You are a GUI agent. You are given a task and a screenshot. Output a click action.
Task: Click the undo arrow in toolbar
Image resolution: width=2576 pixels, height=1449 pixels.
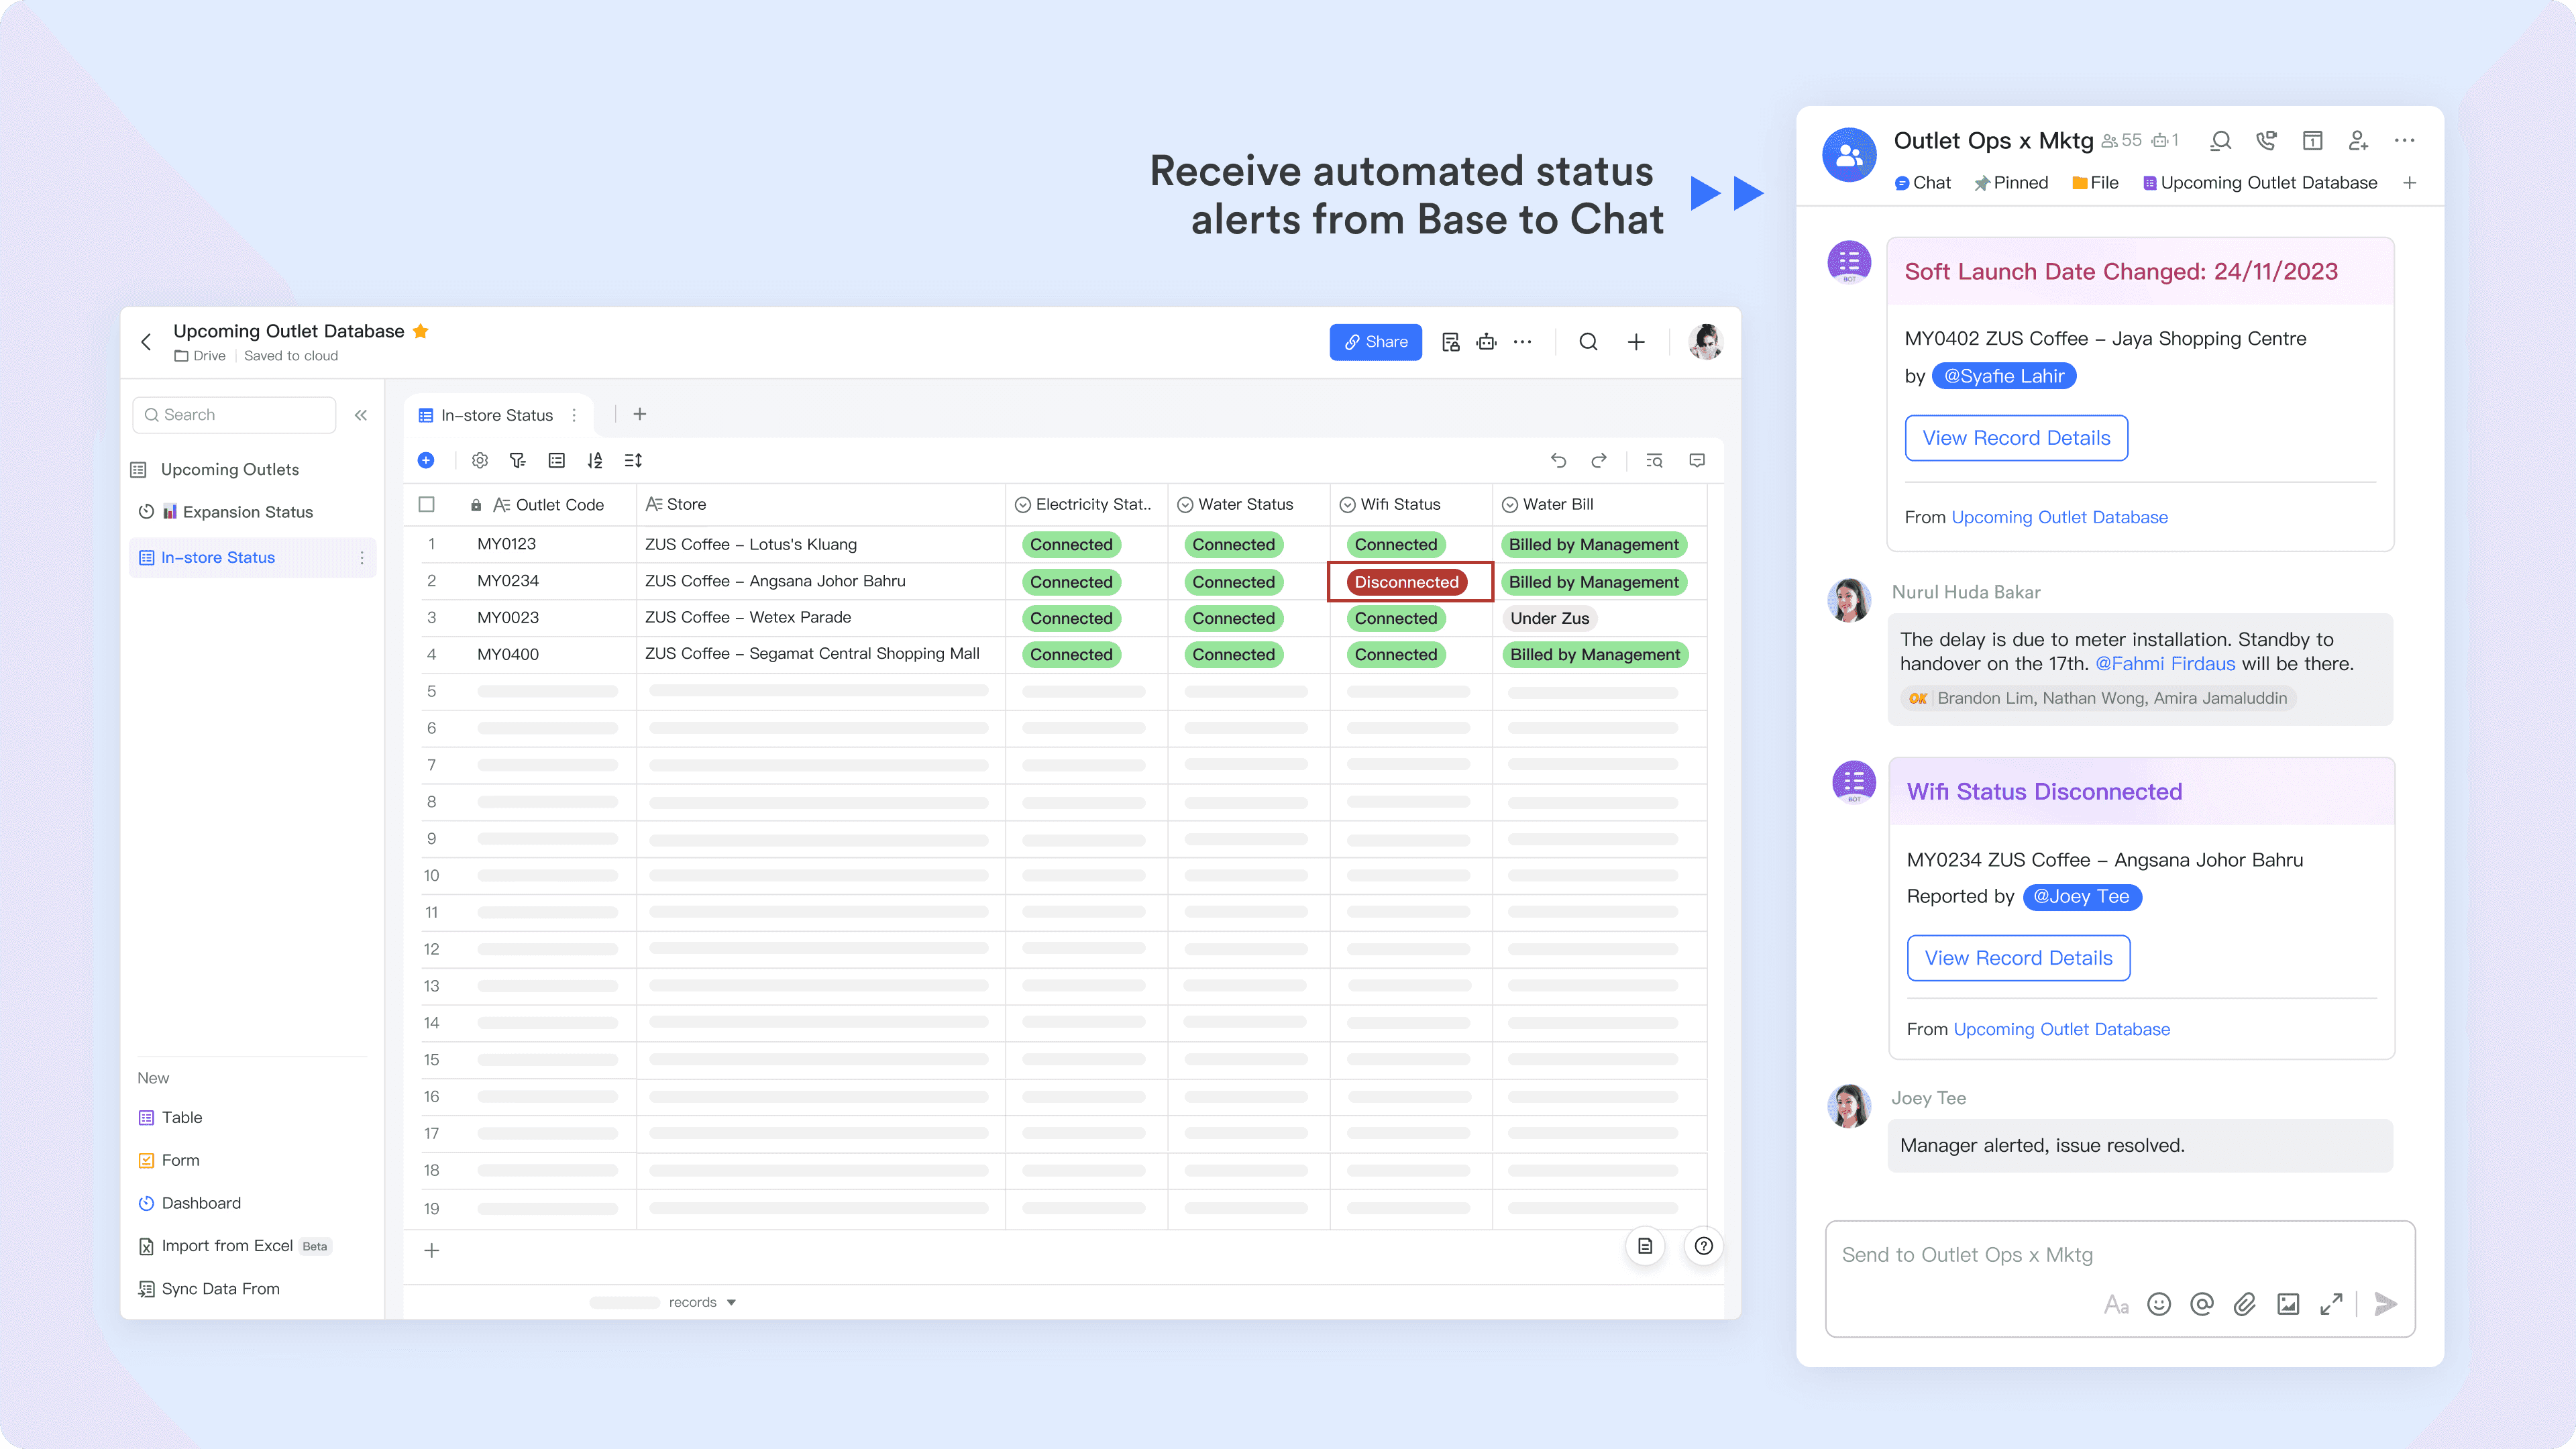point(1558,460)
